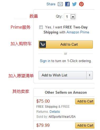Screen dimensions: 100x130
Task: Open the Amazon Prime link
Action: click(78, 32)
